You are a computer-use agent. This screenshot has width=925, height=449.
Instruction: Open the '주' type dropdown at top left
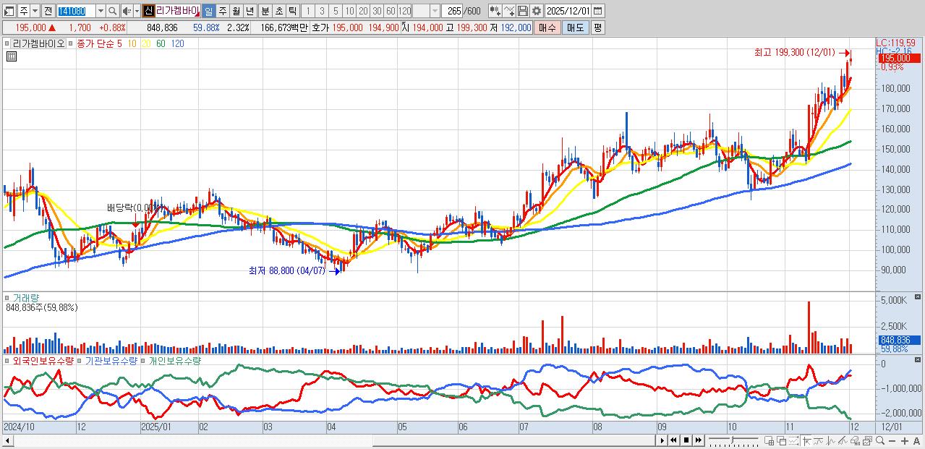point(35,11)
